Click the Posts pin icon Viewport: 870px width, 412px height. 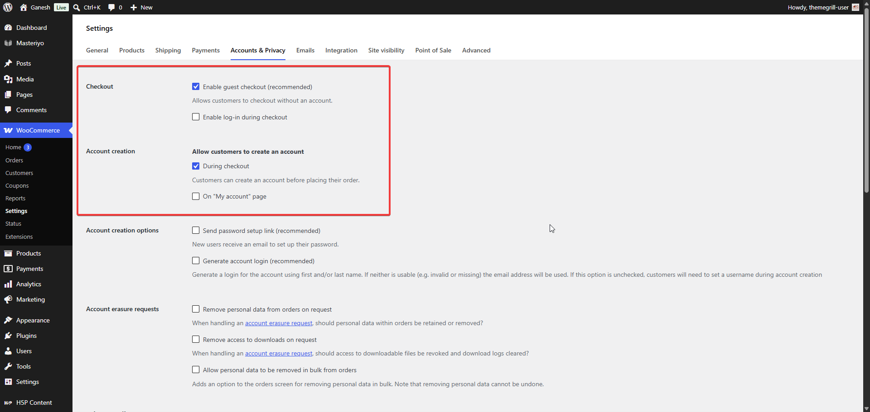point(8,63)
